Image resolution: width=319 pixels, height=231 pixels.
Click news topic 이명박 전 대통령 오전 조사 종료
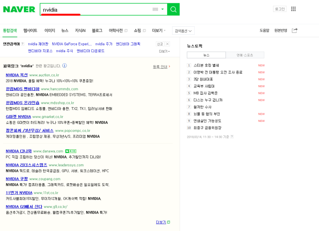click(x=218, y=72)
